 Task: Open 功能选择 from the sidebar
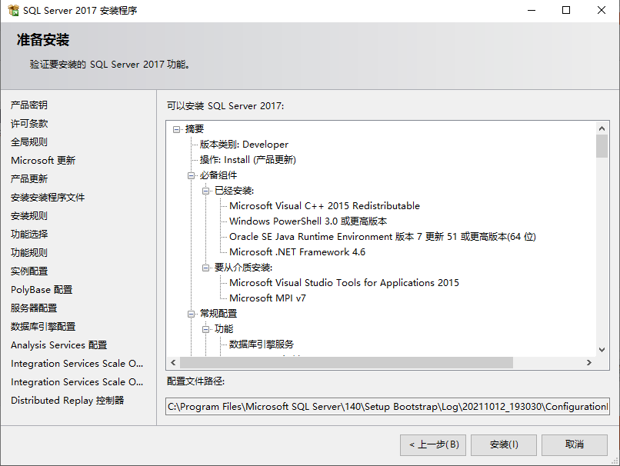click(28, 234)
